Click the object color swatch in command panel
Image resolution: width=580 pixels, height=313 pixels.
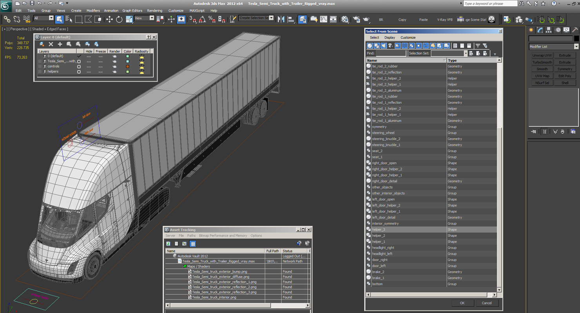tap(576, 38)
